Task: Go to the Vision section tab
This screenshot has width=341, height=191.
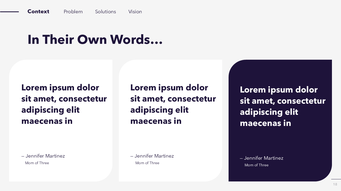Action: [135, 12]
